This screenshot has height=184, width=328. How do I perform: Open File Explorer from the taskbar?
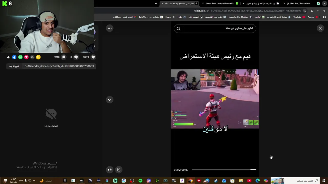tap(241, 181)
